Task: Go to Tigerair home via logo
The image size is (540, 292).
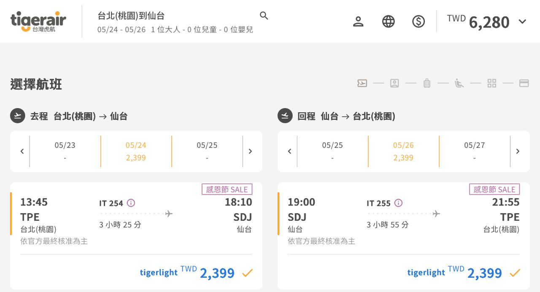Action: [x=38, y=22]
